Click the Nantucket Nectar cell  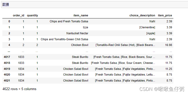(77, 33)
